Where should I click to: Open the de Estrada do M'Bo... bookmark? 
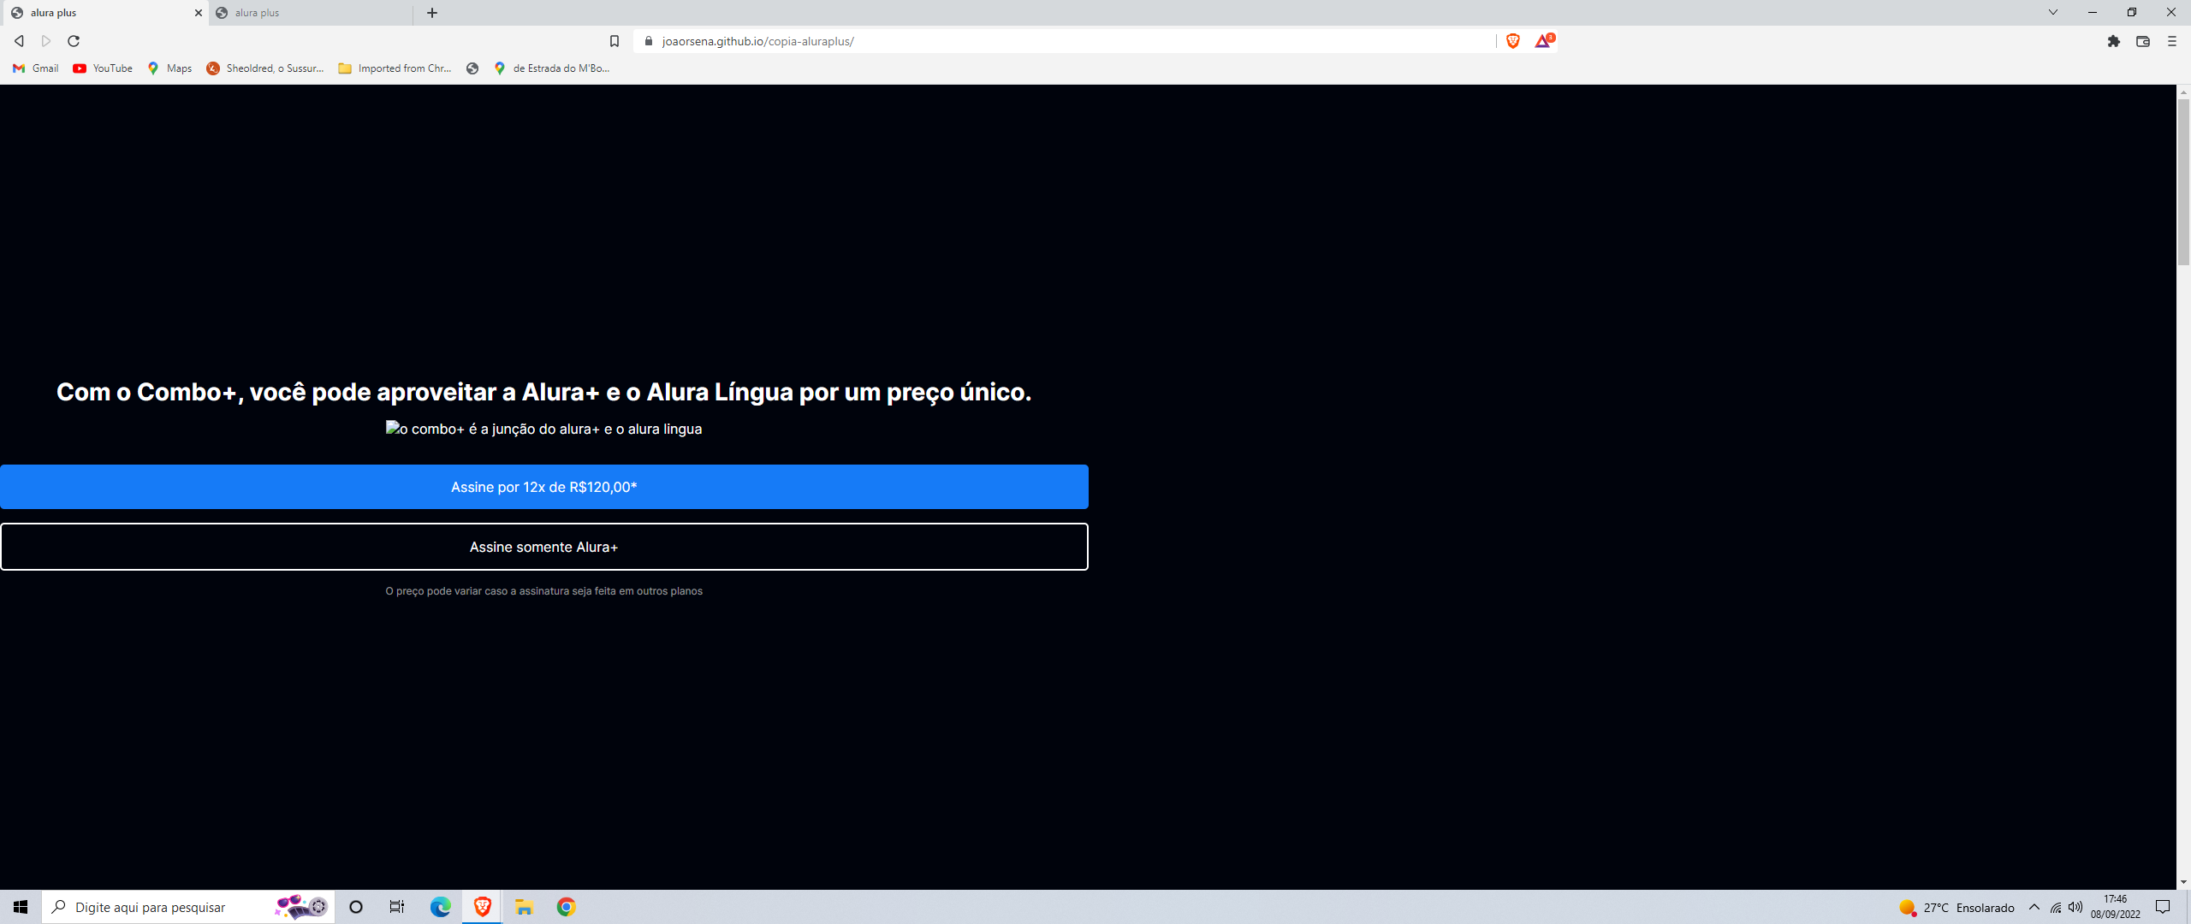click(552, 68)
